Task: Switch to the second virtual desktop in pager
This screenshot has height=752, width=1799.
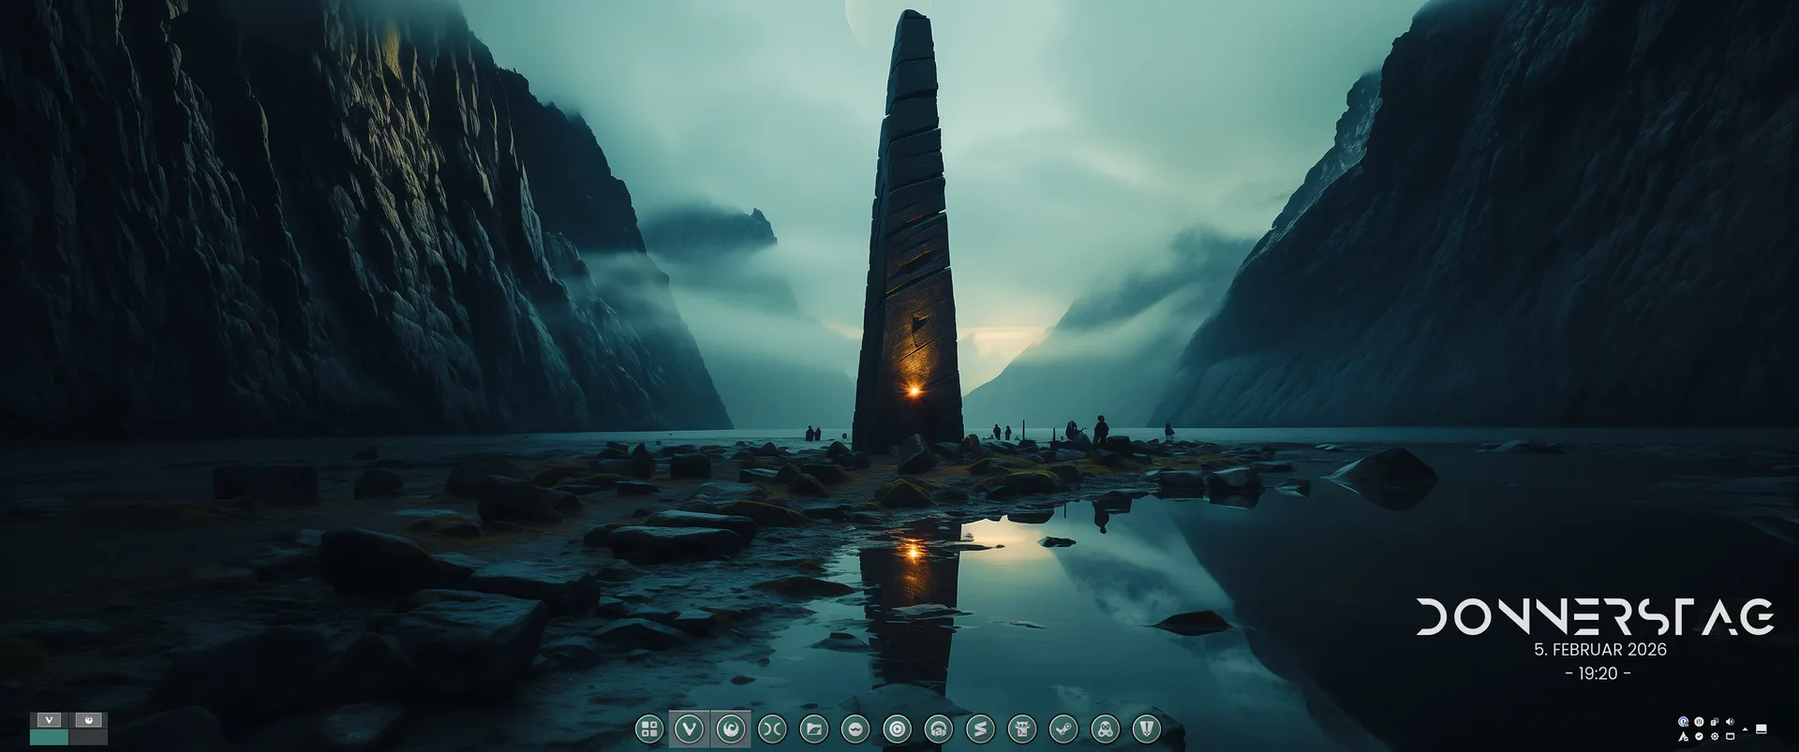Action: 88,729
